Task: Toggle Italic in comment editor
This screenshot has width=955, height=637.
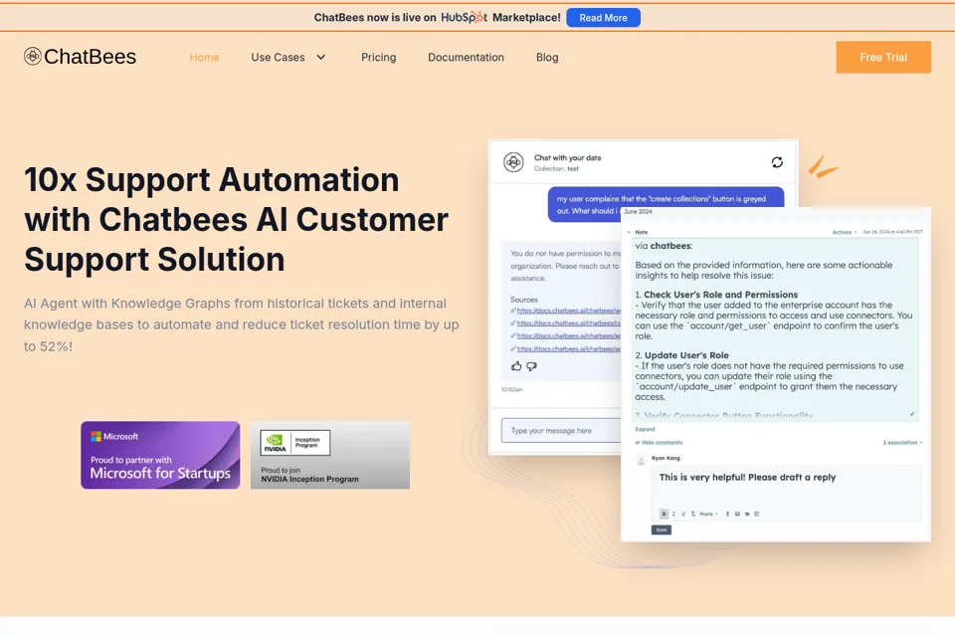Action: coord(673,514)
